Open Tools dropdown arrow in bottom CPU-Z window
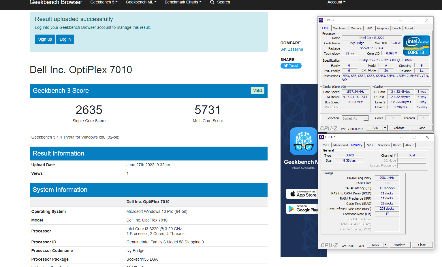 pyautogui.click(x=385, y=245)
